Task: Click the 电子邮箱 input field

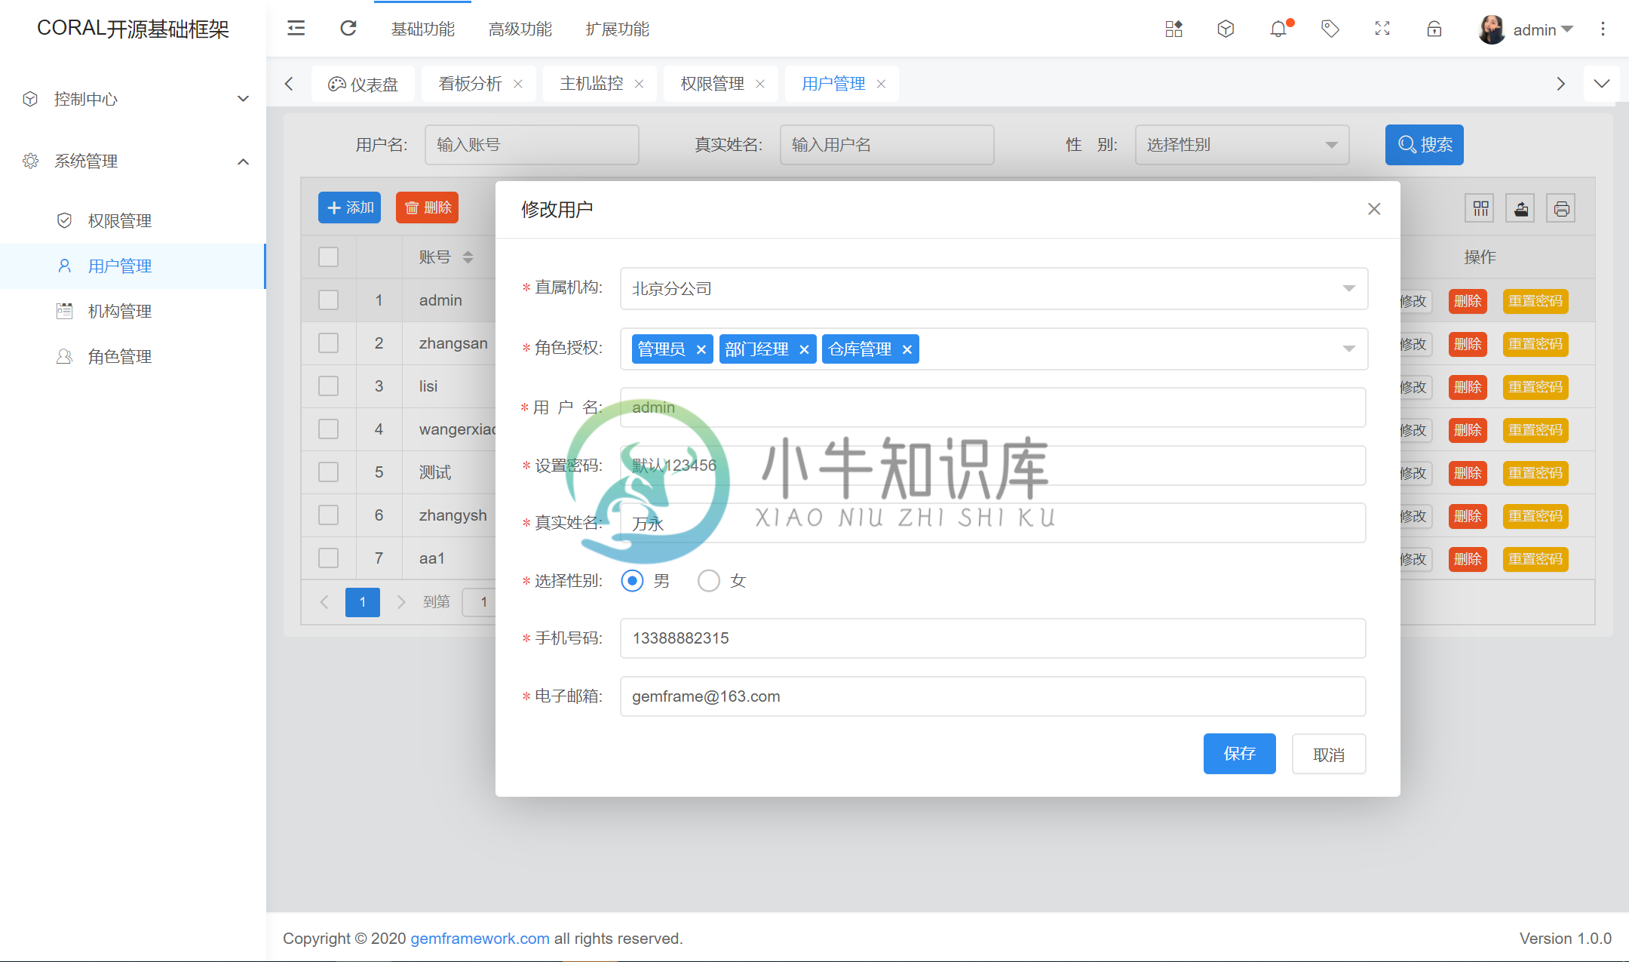Action: click(x=992, y=696)
